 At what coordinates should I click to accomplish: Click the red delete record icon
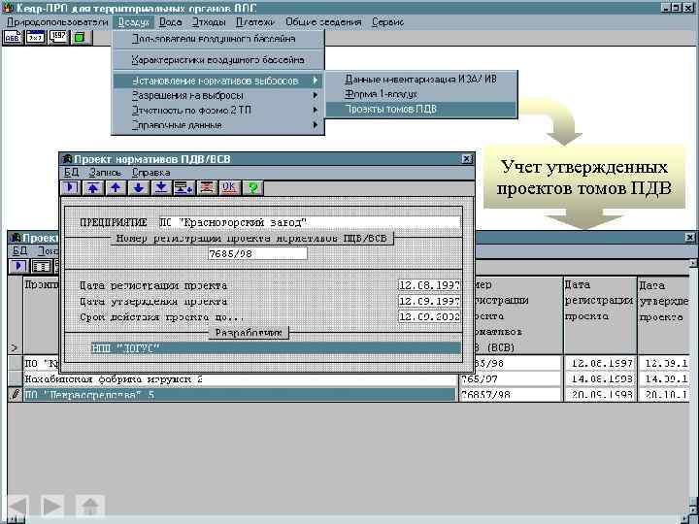click(x=207, y=187)
